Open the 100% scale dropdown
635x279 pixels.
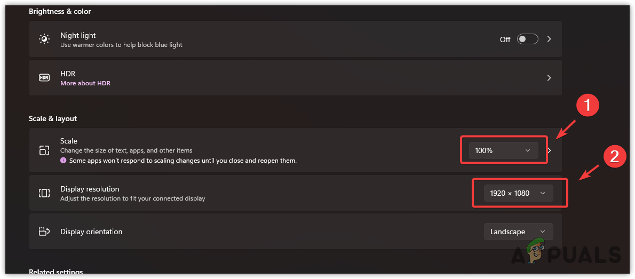(x=503, y=150)
